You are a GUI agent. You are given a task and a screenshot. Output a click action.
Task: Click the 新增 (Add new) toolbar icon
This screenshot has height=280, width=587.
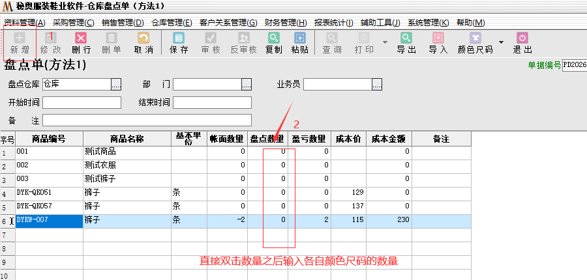(x=20, y=43)
